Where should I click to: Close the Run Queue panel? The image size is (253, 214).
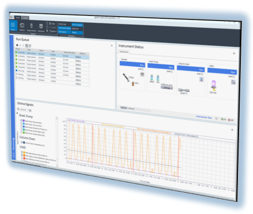coord(111,46)
